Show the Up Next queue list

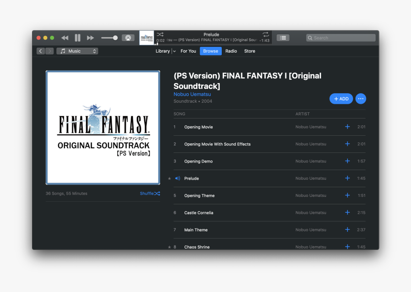(282, 37)
